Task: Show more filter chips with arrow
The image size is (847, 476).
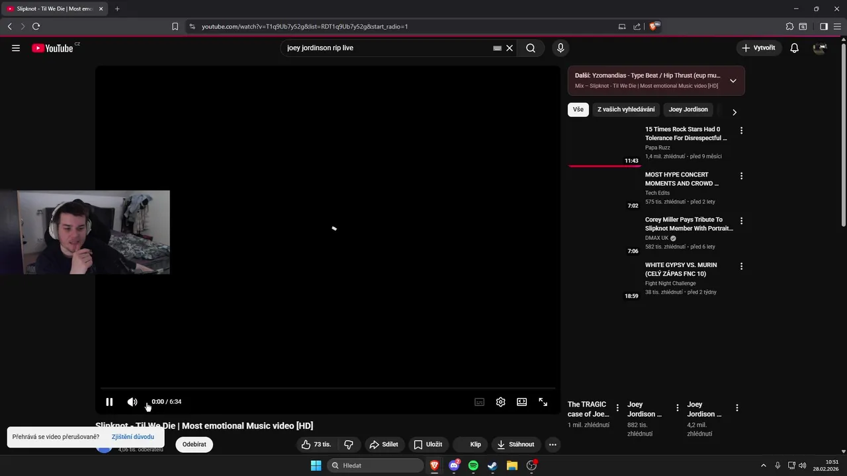Action: click(734, 112)
